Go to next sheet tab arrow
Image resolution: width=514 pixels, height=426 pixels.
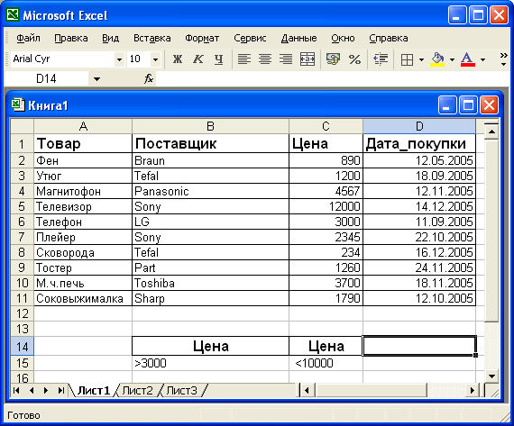point(46,390)
